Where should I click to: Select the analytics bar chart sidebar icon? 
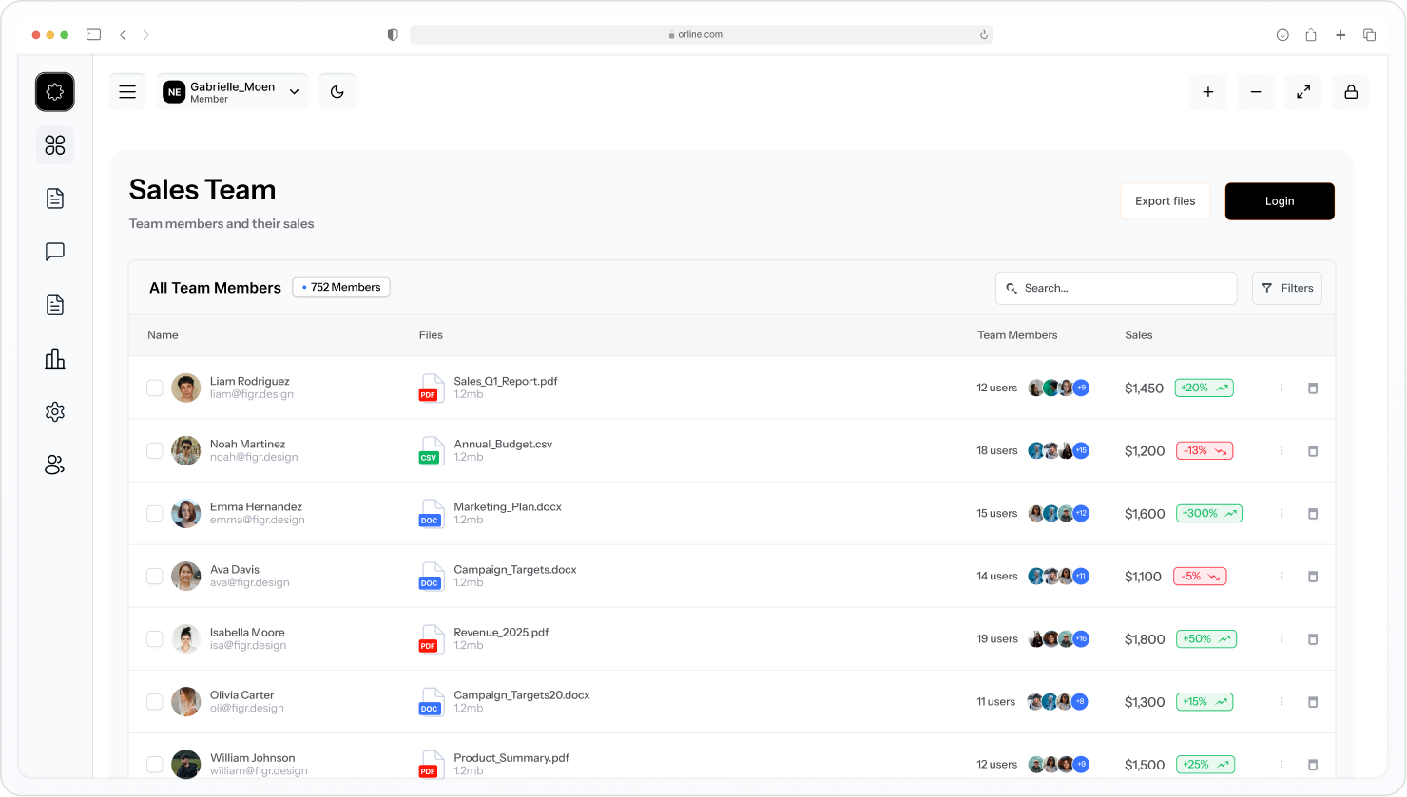[x=54, y=358]
